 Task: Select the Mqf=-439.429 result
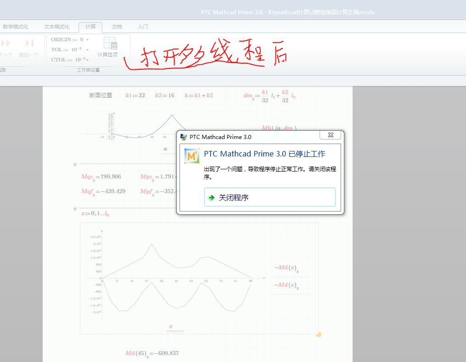[x=103, y=192]
